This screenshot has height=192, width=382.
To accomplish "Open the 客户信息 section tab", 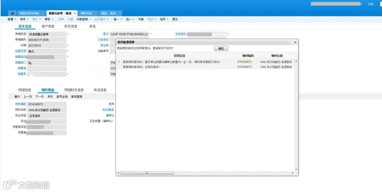I will tap(48, 26).
